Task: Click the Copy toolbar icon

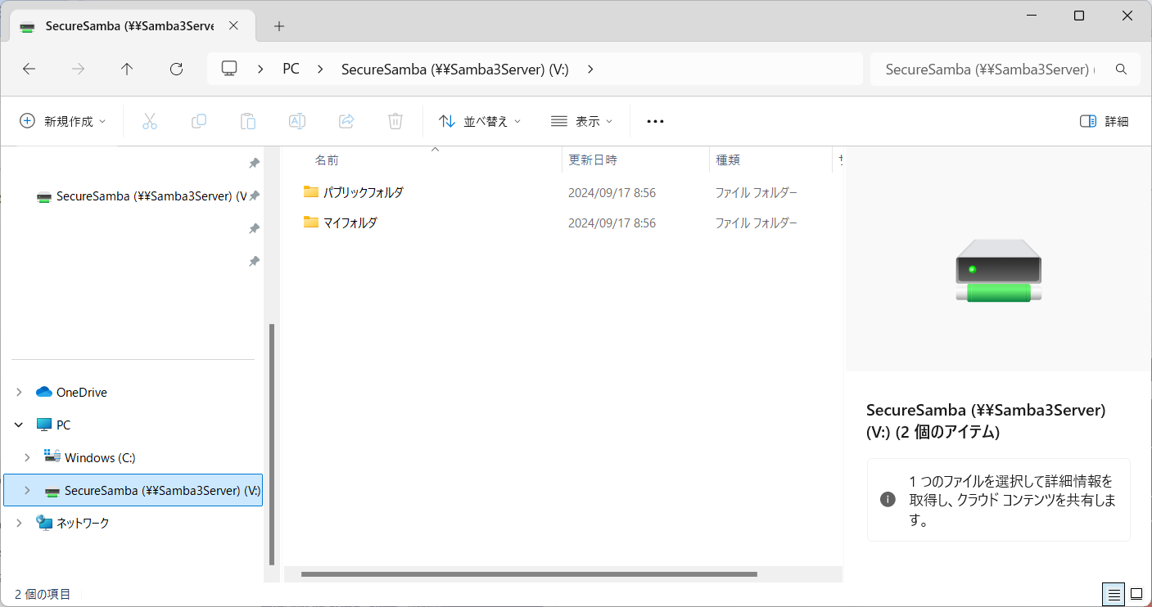Action: coord(199,121)
